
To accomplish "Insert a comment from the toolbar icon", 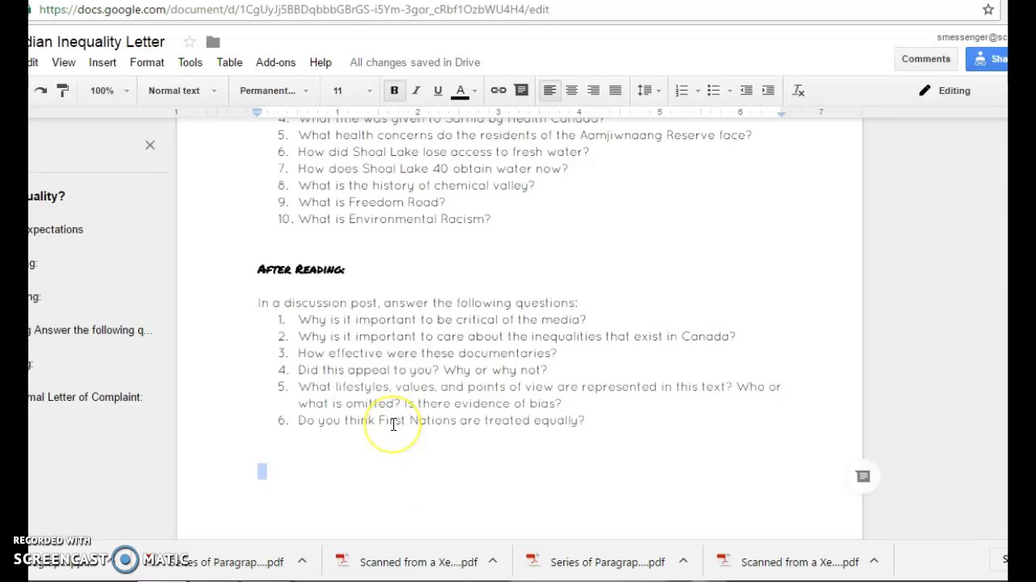I will 521,91.
